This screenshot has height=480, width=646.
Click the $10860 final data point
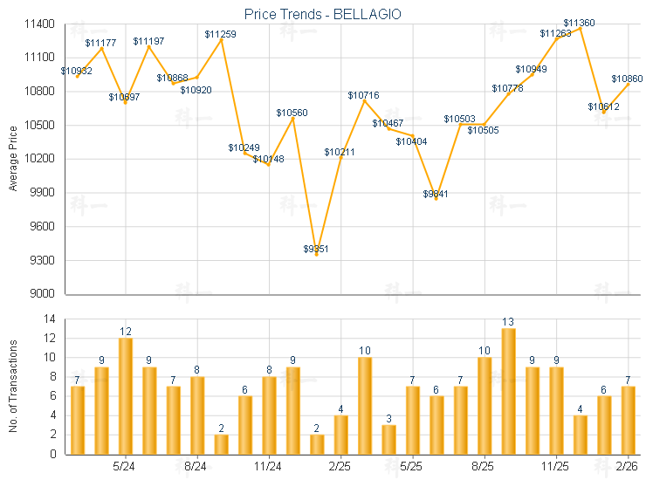(x=628, y=83)
